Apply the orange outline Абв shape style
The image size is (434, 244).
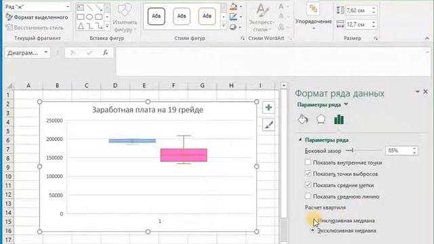coord(207,16)
